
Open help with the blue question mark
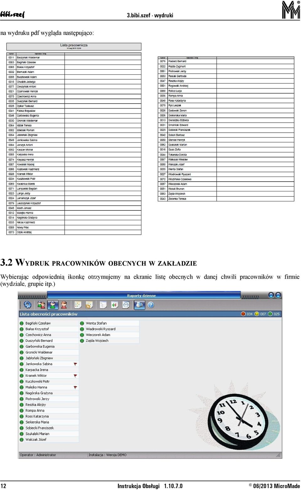click(151, 305)
